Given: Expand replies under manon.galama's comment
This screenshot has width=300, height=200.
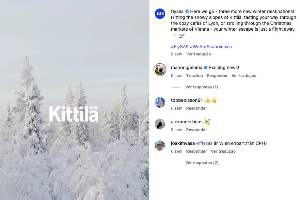Looking at the screenshot, I should click(x=201, y=87).
